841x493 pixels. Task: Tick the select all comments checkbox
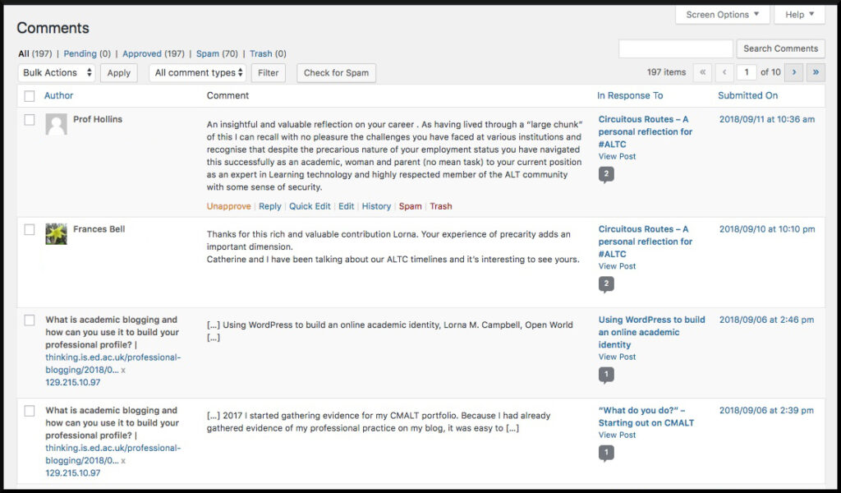30,96
